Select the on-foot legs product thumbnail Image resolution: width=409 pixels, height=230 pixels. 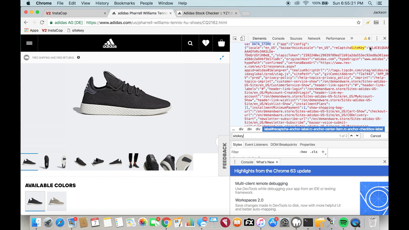133,162
